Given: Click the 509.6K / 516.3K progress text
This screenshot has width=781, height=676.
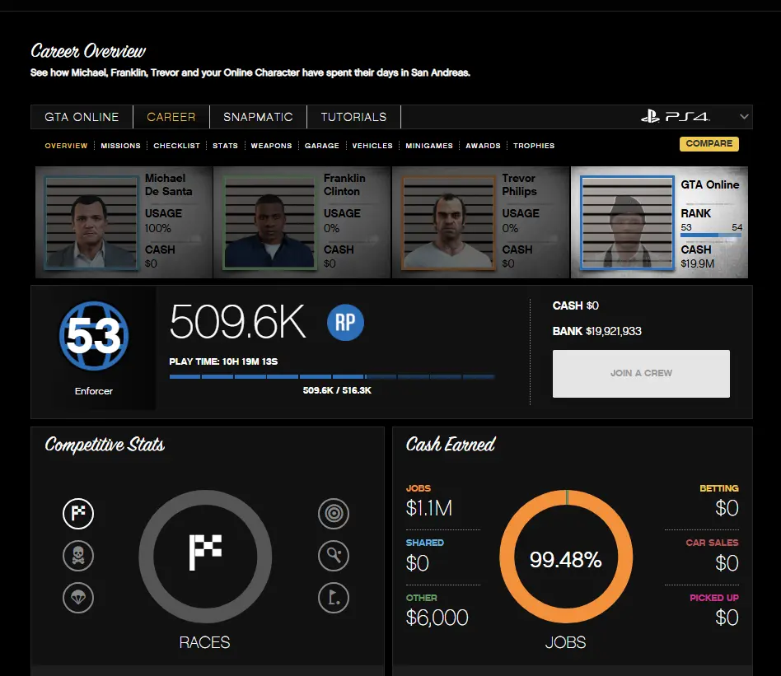Looking at the screenshot, I should (337, 390).
